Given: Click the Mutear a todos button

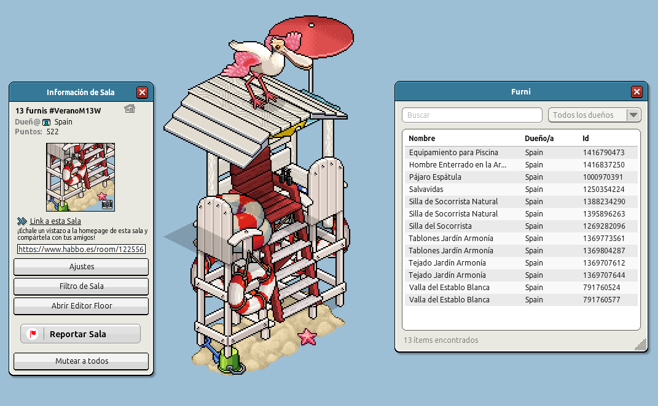Looking at the screenshot, I should [x=81, y=361].
